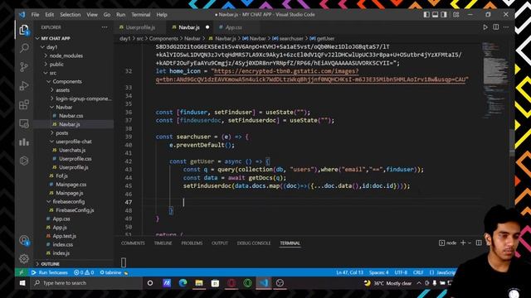Switch to Userprofile.js editor tab
531x298 pixels.
point(140,27)
